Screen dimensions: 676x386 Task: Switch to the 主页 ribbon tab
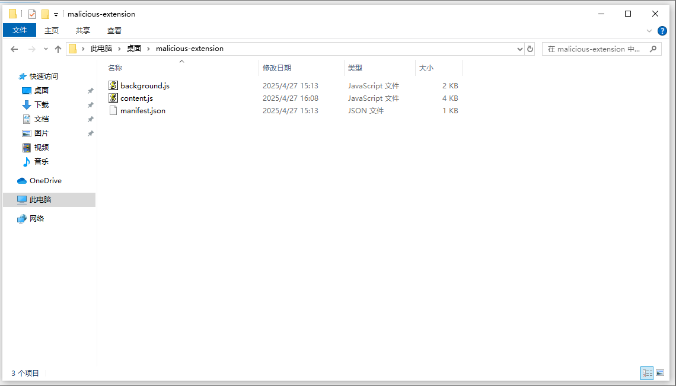[x=52, y=31]
